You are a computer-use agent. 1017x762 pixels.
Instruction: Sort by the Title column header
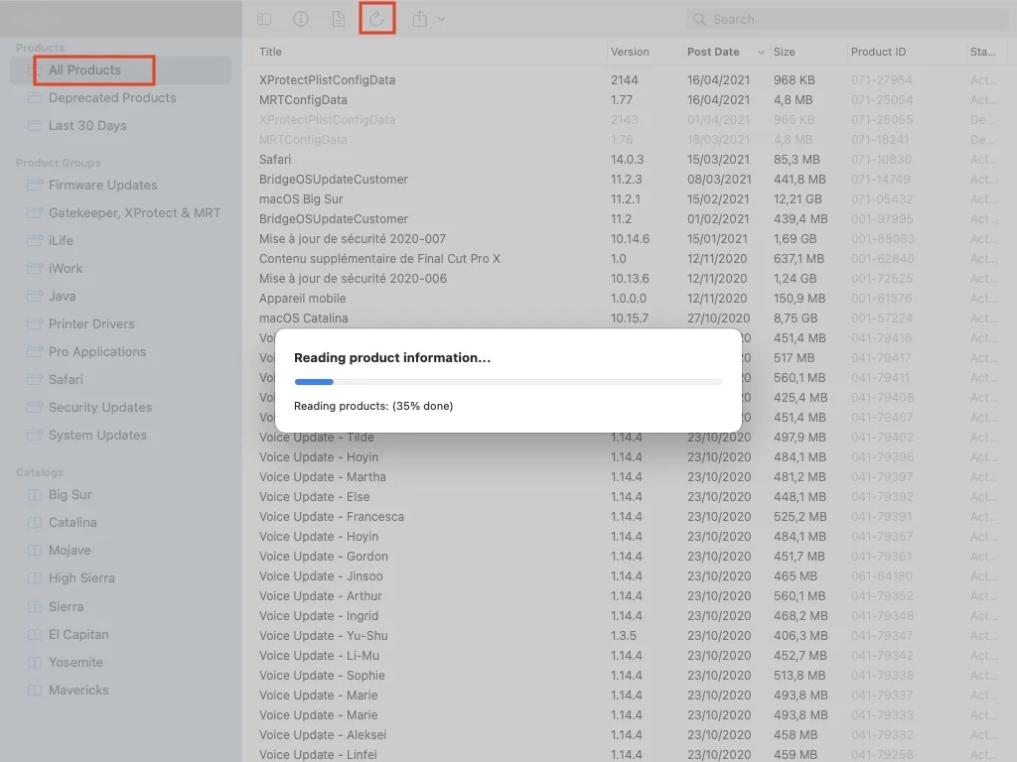270,52
